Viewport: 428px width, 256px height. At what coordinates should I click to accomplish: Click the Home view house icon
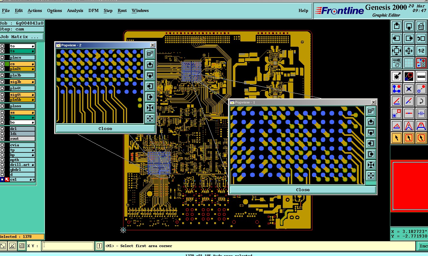tap(421, 26)
